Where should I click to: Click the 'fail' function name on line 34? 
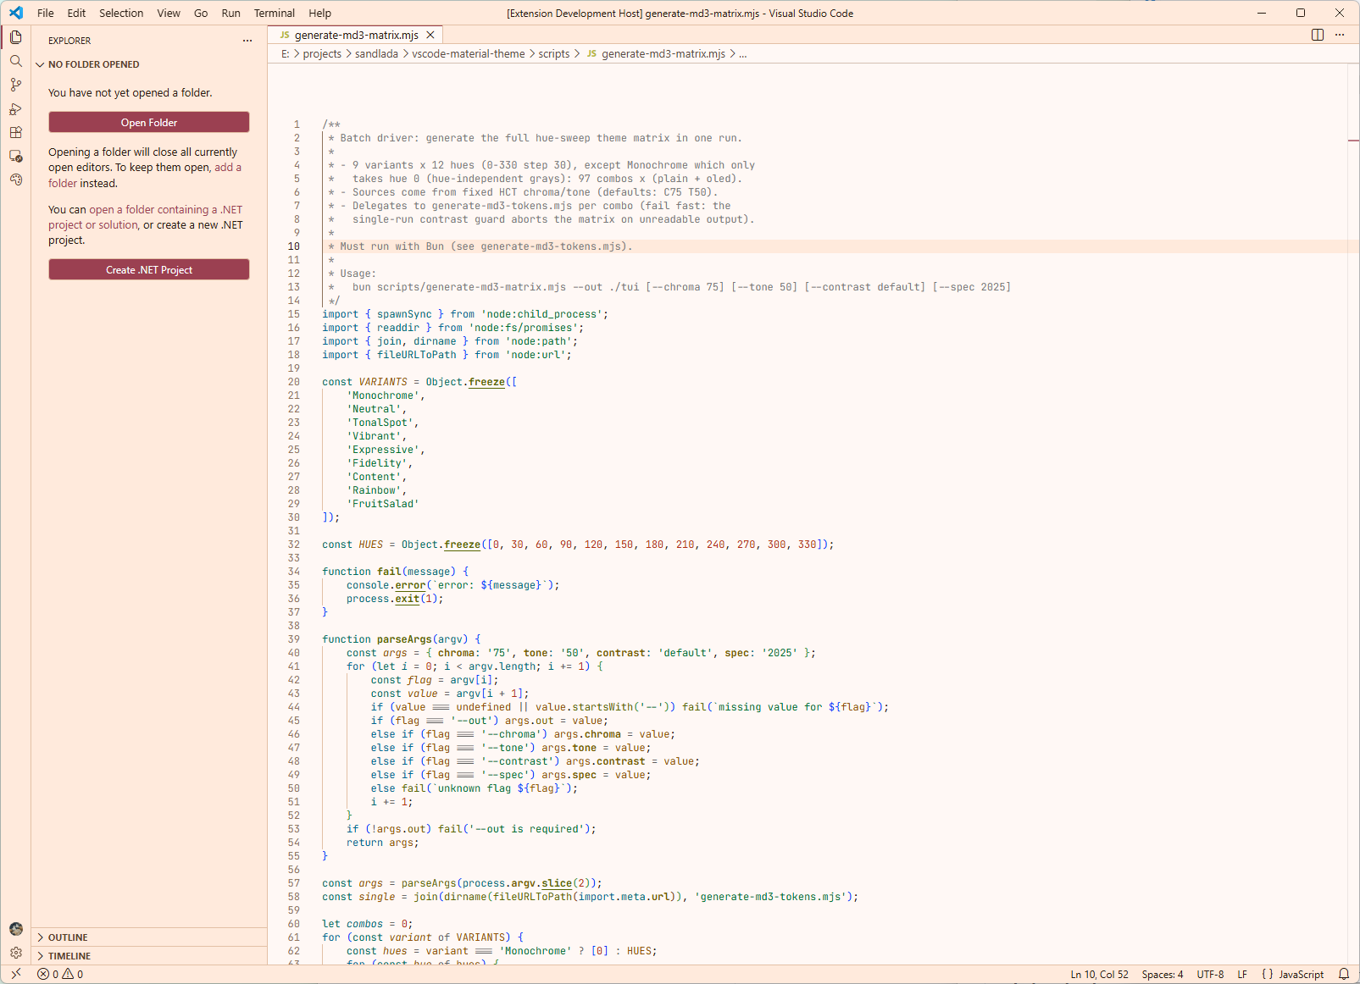coord(389,572)
